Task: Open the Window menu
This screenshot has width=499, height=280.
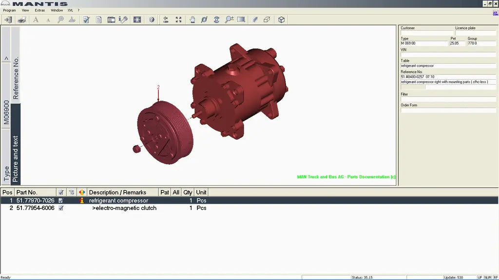Action: (x=57, y=10)
